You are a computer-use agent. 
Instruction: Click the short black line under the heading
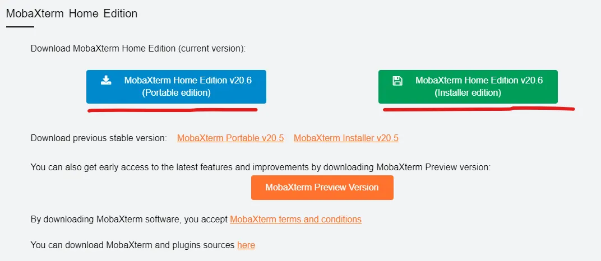pos(20,27)
